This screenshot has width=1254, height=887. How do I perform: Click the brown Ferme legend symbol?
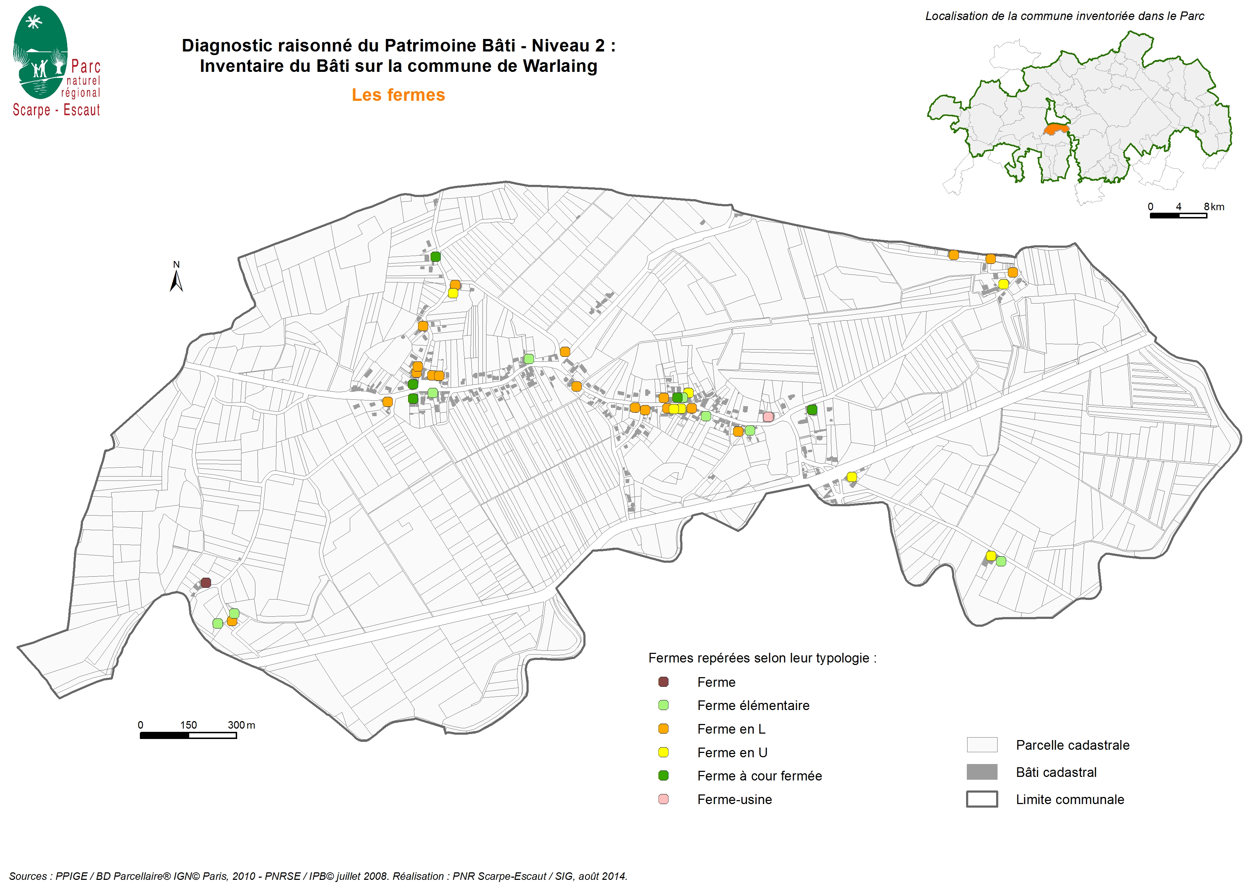(x=663, y=682)
